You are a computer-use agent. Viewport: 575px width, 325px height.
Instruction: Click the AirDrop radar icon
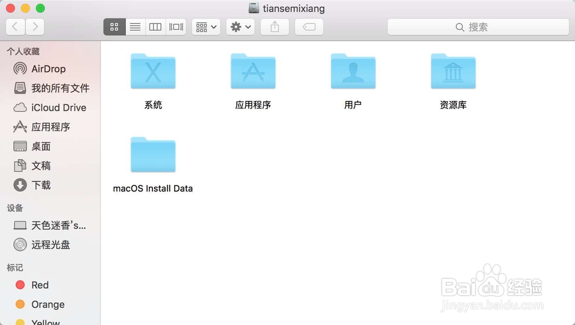click(x=20, y=68)
